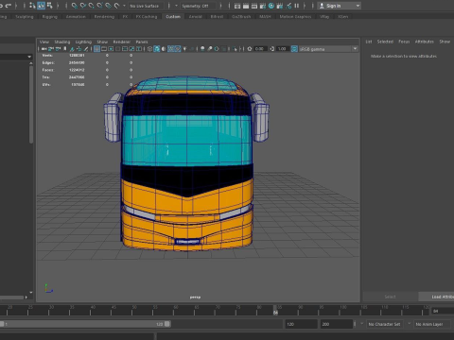Switch to the Rigging shelf tab

coord(50,16)
